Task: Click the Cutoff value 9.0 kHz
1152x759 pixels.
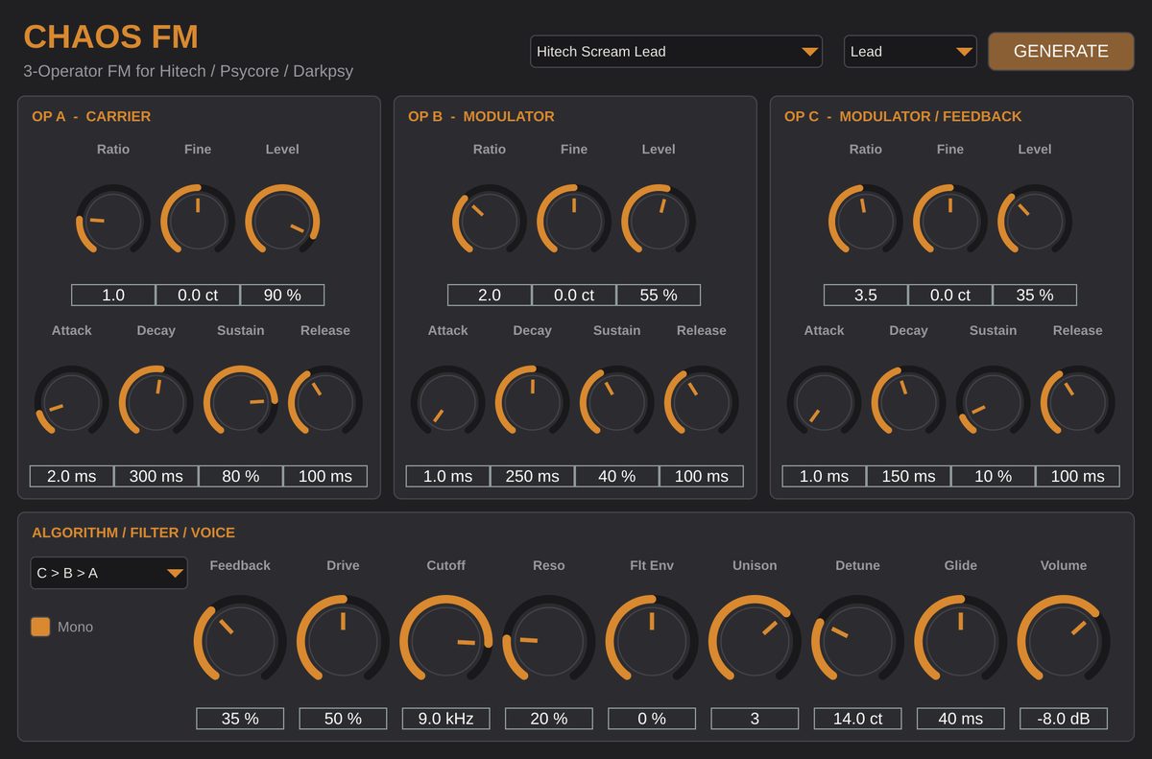Action: click(x=445, y=718)
